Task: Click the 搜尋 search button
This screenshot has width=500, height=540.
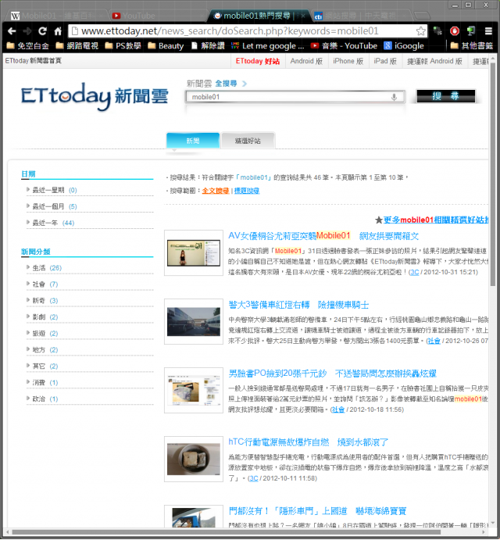Action: (x=445, y=96)
